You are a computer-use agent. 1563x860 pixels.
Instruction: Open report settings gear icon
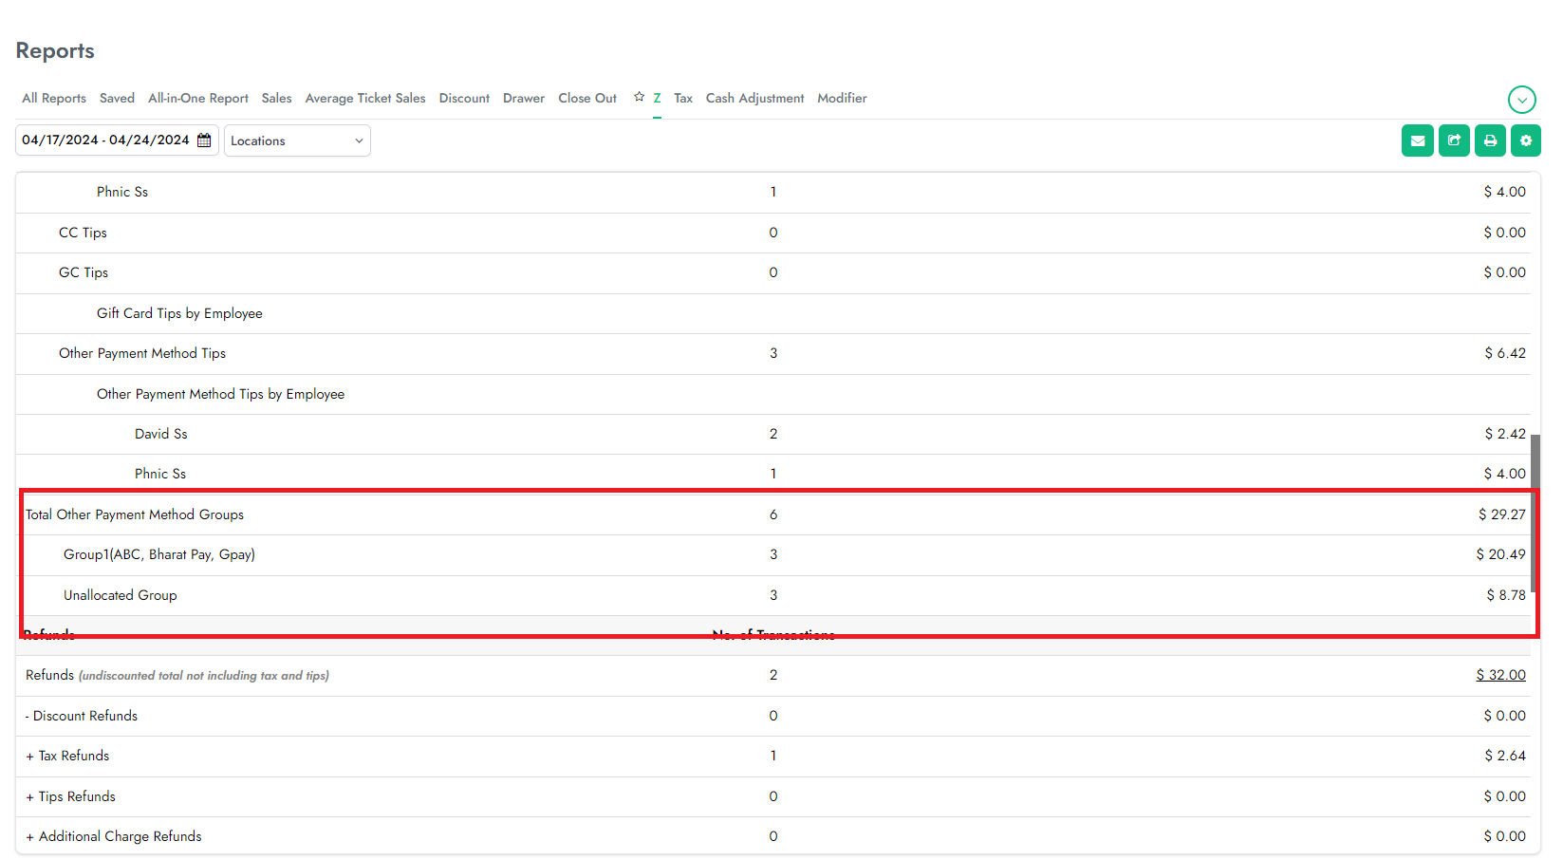tap(1525, 140)
